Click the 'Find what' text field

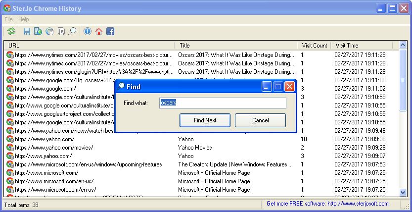(223, 103)
